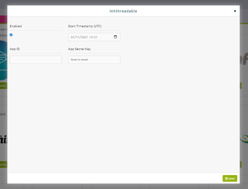Click the App Secret Key label
This screenshot has width=248, height=189.
point(79,49)
